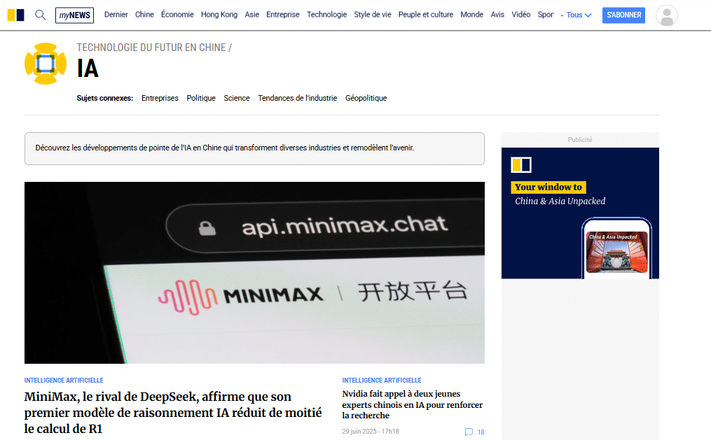Image resolution: width=711 pixels, height=440 pixels.
Task: Go to the Dernier section
Action: 116,15
